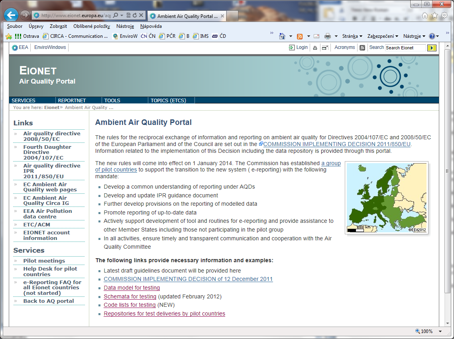
Task: Open the ETC/ACM sidebar link
Action: click(37, 224)
